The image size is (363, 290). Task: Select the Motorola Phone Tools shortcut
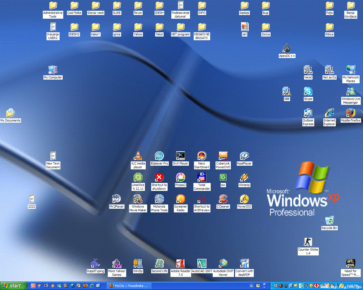[x=159, y=199]
